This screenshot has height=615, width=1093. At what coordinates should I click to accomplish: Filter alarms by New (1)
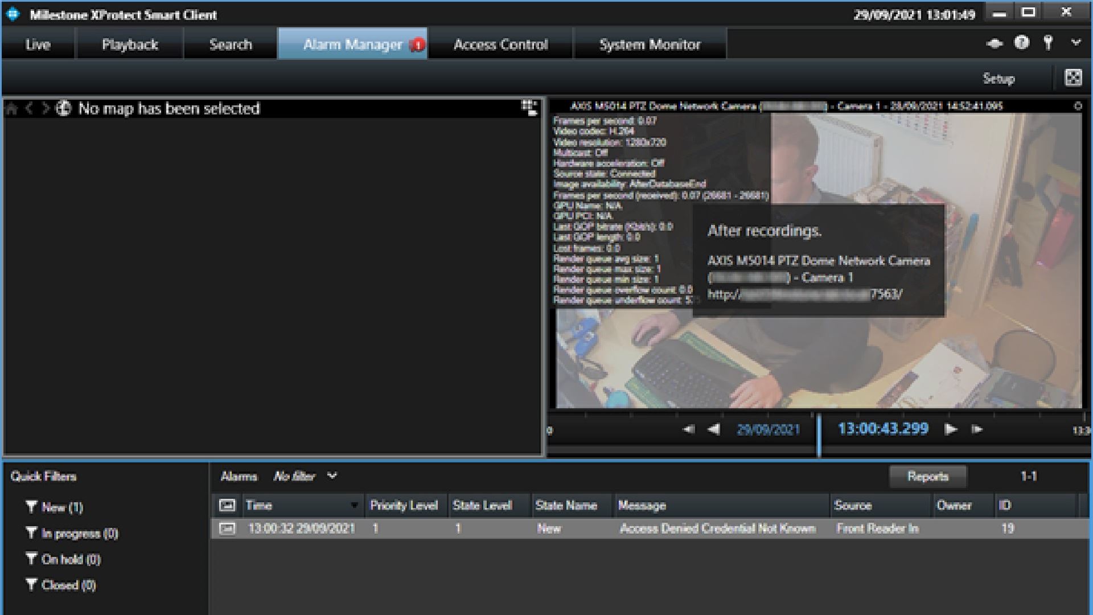click(x=55, y=507)
